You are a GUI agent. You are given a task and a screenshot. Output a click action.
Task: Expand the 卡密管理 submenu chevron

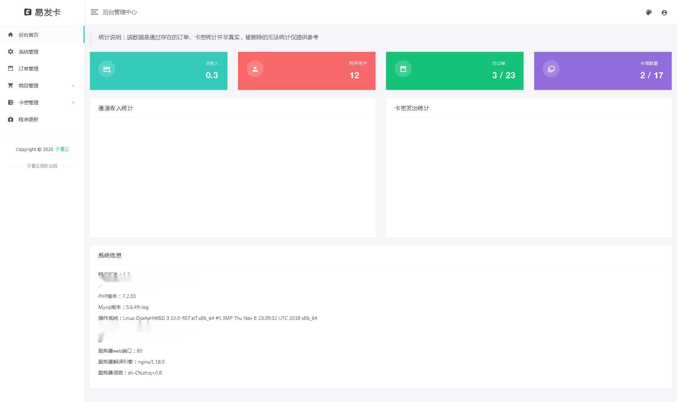coord(73,103)
